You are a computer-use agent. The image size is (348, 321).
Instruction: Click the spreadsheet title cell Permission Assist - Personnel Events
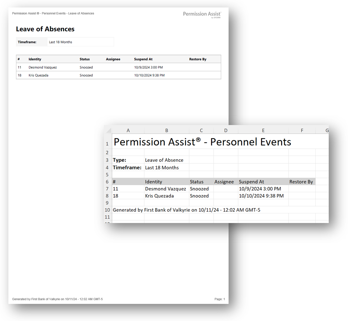pyautogui.click(x=202, y=142)
